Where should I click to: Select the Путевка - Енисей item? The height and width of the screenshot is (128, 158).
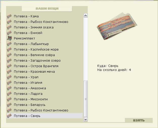click(x=45, y=33)
